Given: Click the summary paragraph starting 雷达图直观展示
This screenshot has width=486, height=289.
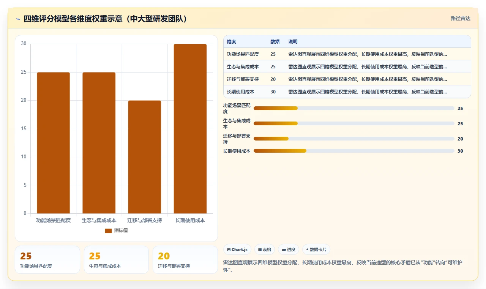Looking at the screenshot, I should pos(342,266).
